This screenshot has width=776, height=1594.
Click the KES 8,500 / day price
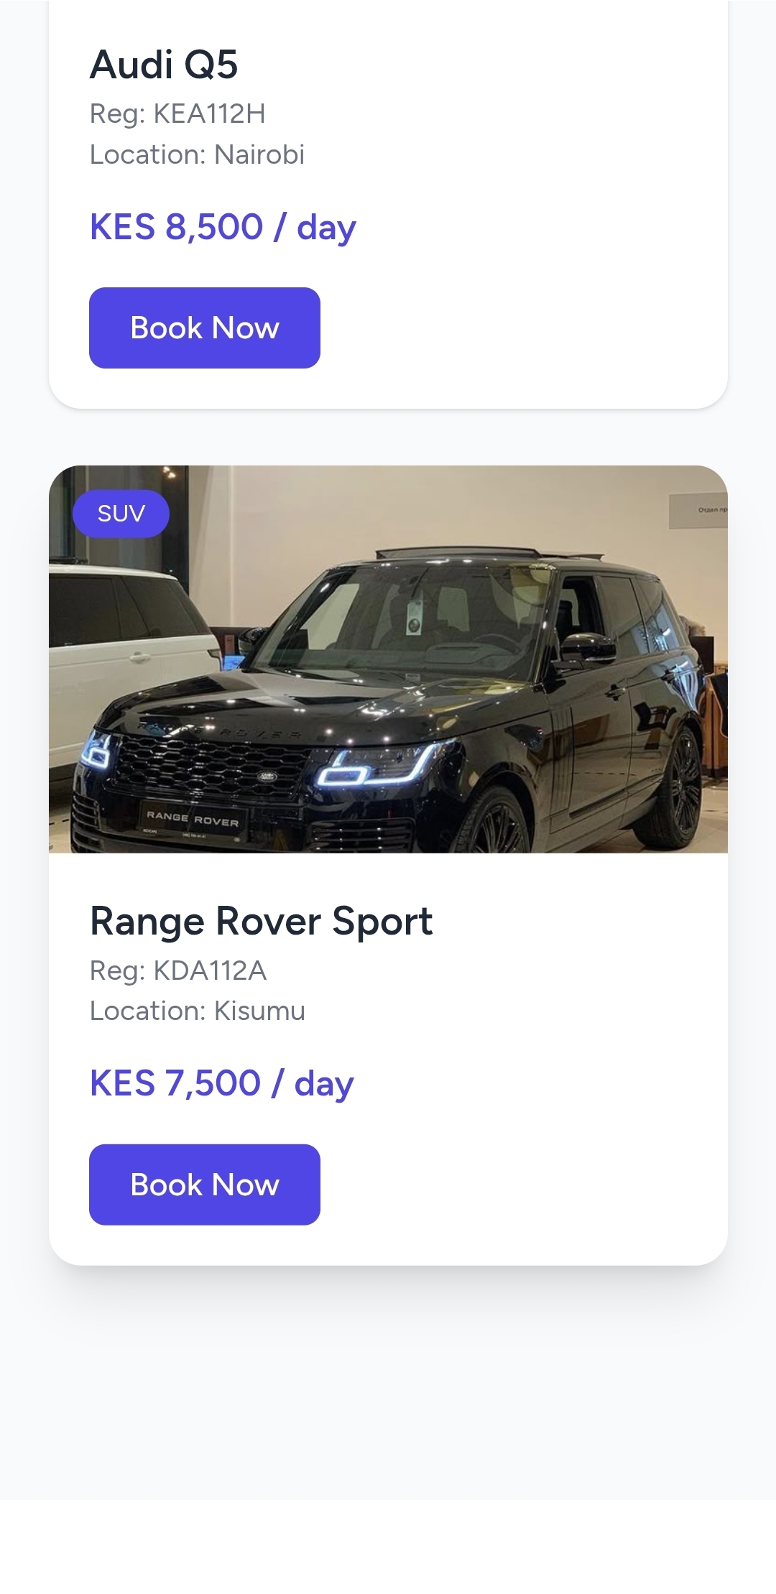tap(223, 227)
